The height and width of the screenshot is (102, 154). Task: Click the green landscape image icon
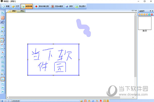(3, 27)
